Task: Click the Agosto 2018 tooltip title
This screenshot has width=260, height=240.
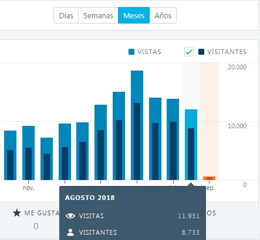Action: [x=90, y=198]
